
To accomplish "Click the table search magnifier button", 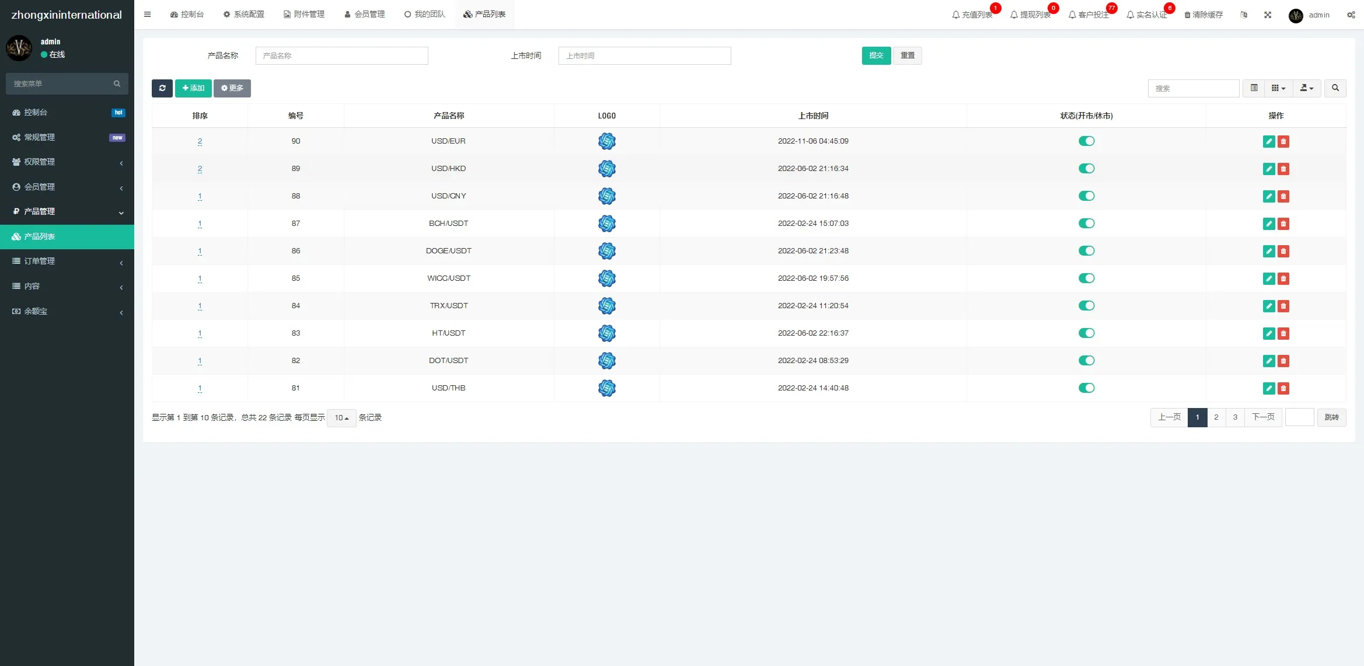I will tap(1335, 88).
